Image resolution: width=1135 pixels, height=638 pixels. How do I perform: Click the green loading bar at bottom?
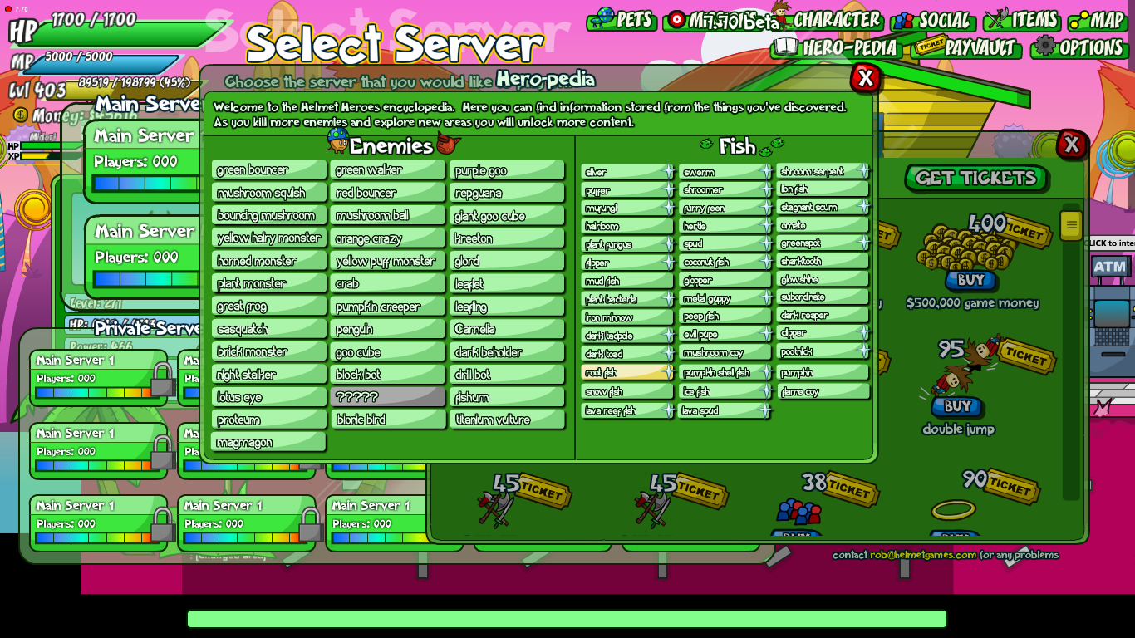(567, 619)
